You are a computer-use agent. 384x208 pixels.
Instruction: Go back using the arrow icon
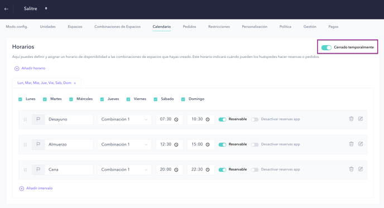tap(6, 9)
